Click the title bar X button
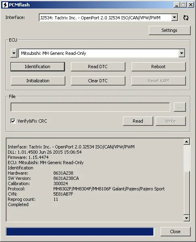The width and height of the screenshot is (196, 242). pos(191,5)
